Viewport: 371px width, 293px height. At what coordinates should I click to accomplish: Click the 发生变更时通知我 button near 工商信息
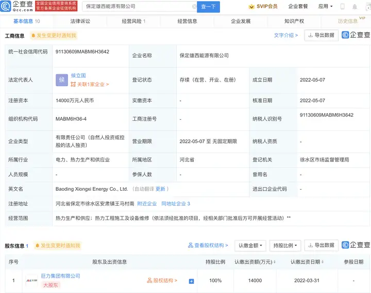click(54, 35)
